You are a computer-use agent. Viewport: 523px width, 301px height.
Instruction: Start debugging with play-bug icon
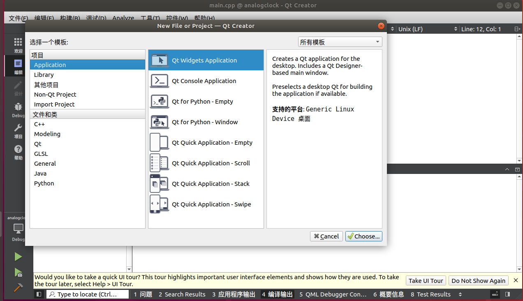[x=18, y=272]
